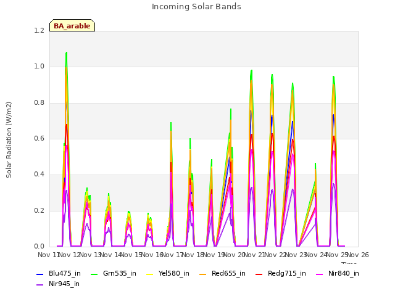Viewport: 395px width, 296px height.
Task: Click the tallest green peak above 1.0
Action: click(67, 53)
